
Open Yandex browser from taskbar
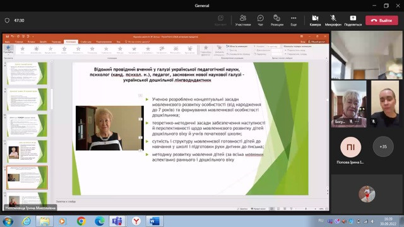point(136,221)
